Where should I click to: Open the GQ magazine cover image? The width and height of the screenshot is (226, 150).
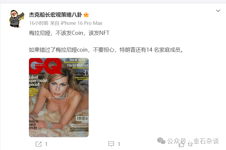[59, 97]
